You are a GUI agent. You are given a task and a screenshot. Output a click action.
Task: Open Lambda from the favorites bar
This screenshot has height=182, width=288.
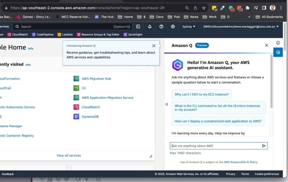point(65,35)
